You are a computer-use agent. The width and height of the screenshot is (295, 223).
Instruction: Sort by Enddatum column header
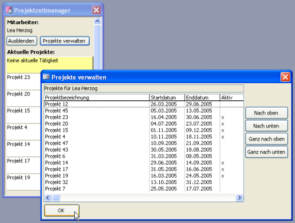(x=202, y=97)
